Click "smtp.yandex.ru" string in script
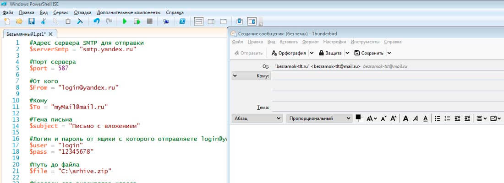The width and height of the screenshot is (504, 183). click(108, 49)
